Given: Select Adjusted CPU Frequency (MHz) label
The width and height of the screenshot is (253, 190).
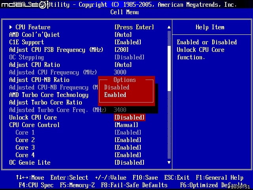Looking at the screenshot, I should pos(53,72).
